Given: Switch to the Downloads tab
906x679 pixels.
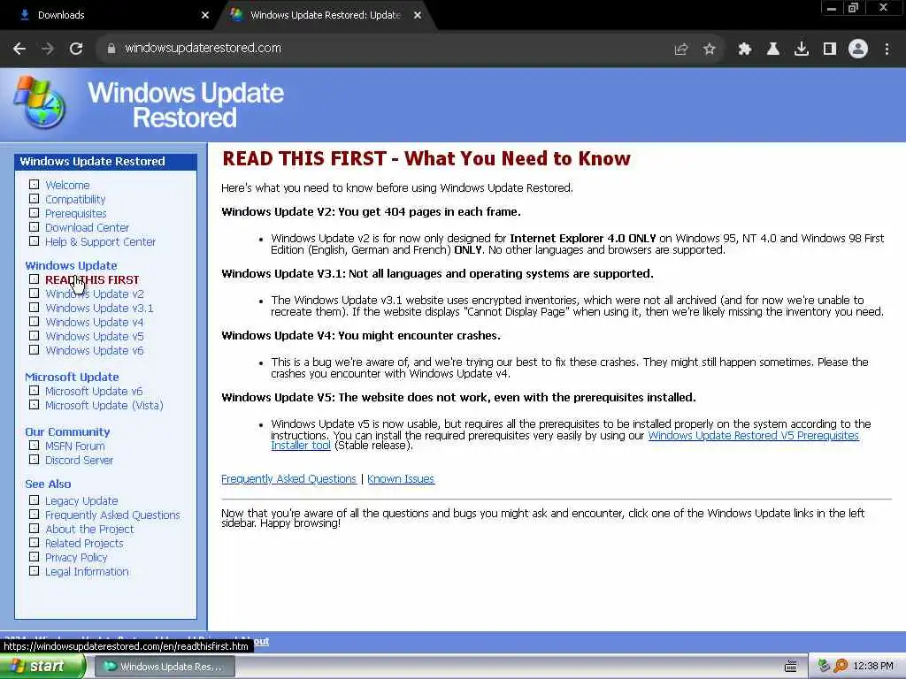Looking at the screenshot, I should tap(110, 15).
